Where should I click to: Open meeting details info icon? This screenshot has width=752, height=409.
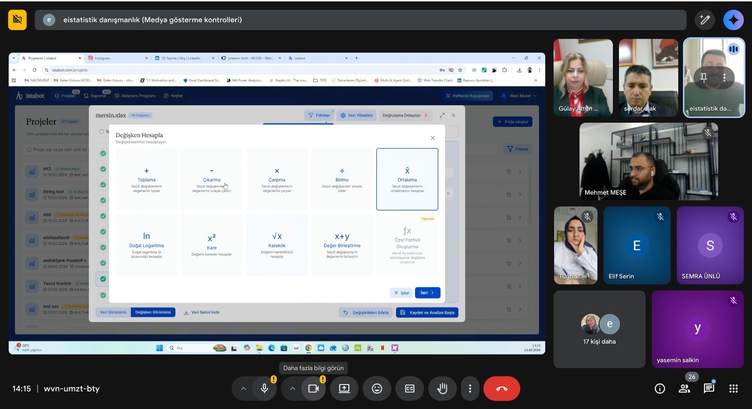pos(660,388)
